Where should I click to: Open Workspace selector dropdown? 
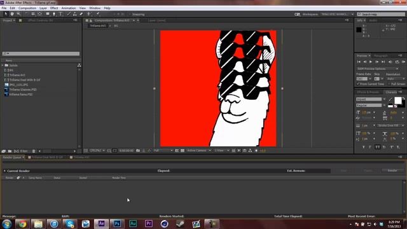pyautogui.click(x=338, y=14)
